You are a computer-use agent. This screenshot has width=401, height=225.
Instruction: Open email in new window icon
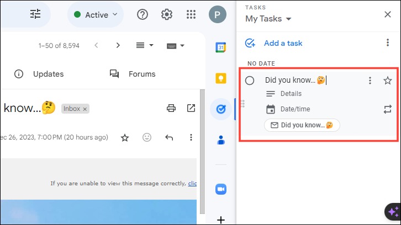click(x=191, y=108)
